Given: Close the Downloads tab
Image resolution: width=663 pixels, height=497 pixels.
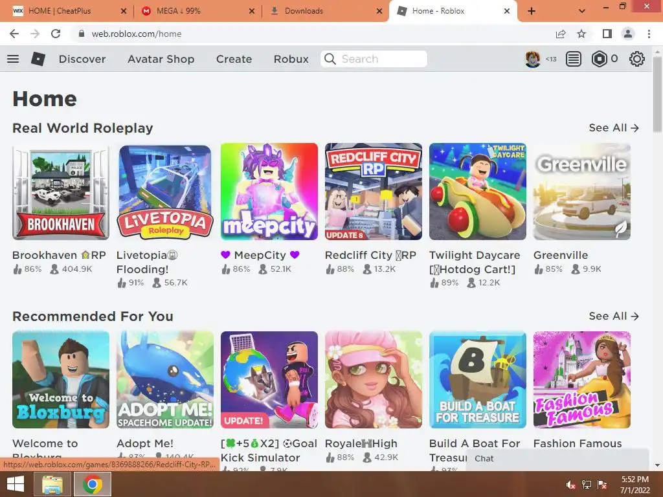Looking at the screenshot, I should point(379,11).
